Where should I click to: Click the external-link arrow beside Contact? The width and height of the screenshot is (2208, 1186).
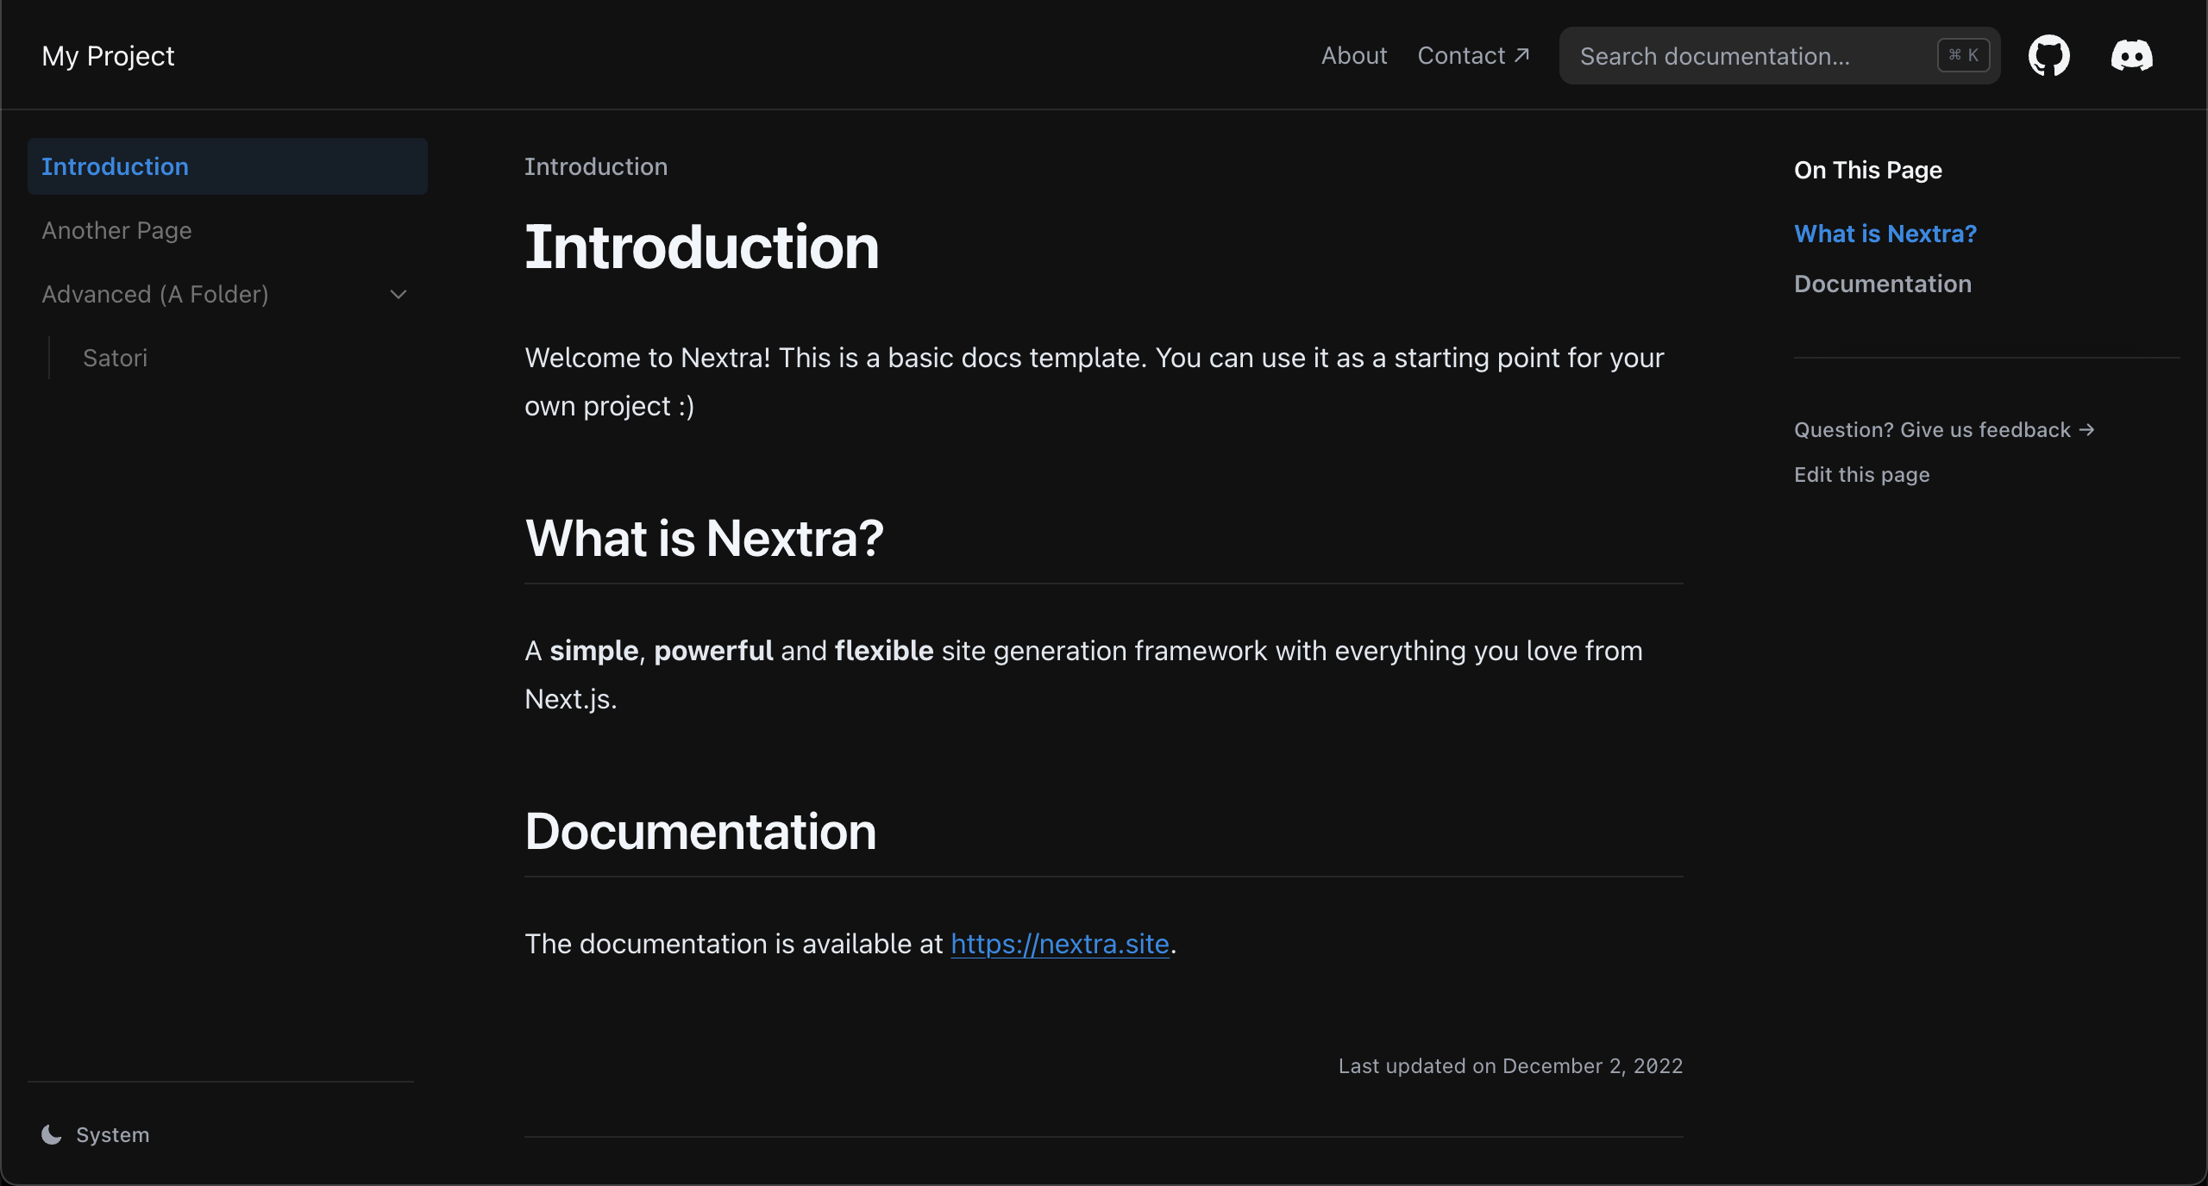[1521, 53]
